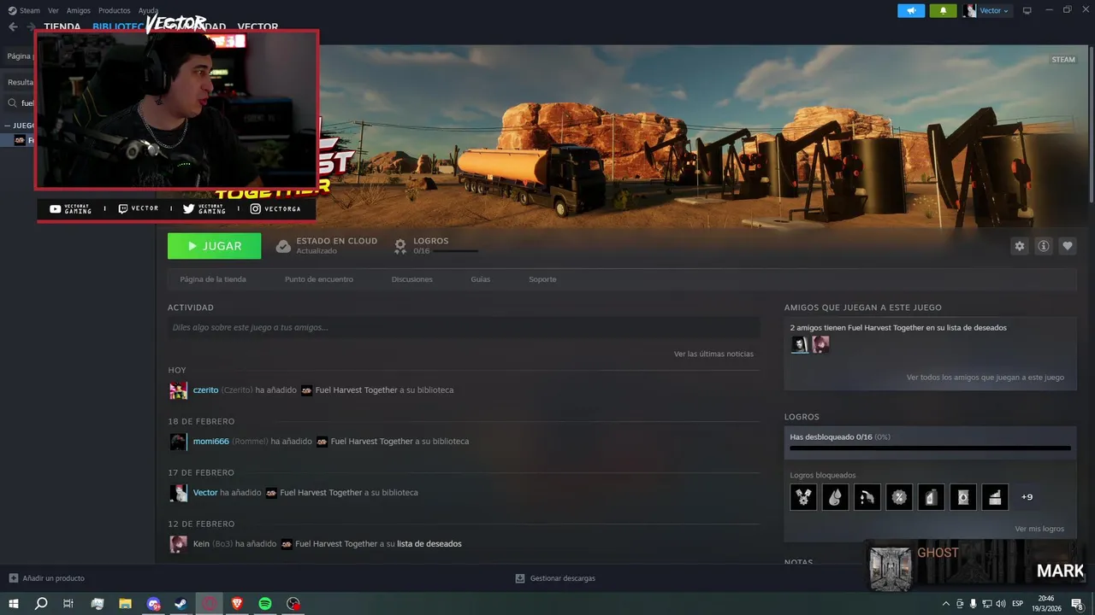1095x615 pixels.
Task: Click the oil canister achievement icon
Action: (x=931, y=497)
